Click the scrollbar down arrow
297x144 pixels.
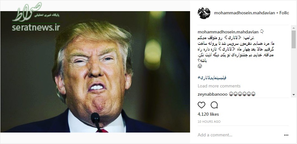click(294, 94)
